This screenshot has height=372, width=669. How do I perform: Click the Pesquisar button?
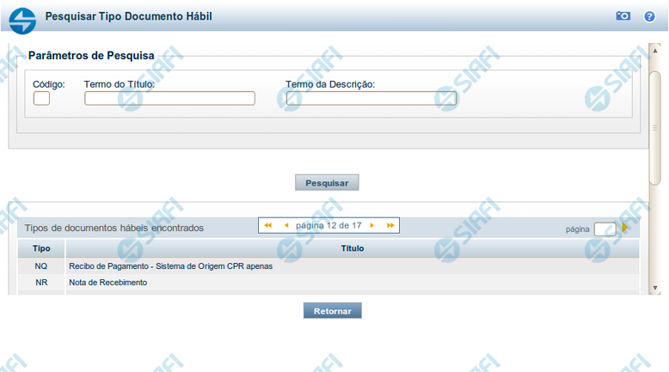coord(327,183)
